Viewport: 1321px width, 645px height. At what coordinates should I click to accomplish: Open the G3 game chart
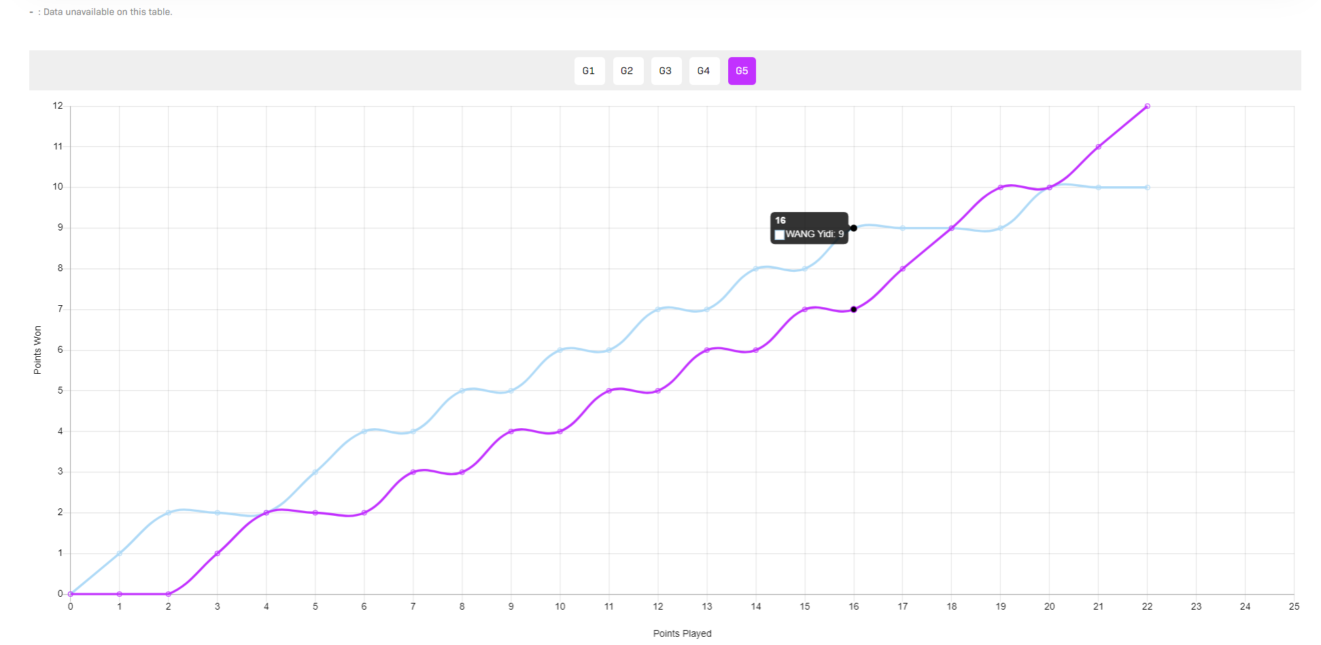[x=666, y=71]
